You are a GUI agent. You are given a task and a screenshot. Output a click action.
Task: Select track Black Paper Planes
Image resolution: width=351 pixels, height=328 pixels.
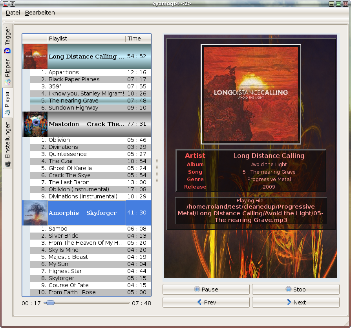click(74, 79)
